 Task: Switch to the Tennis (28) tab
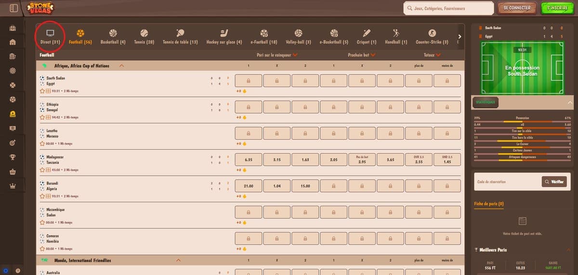click(144, 37)
